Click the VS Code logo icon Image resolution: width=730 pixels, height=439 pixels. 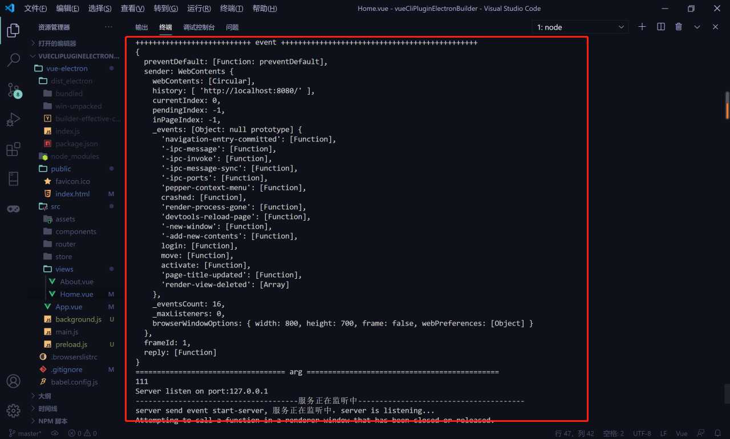[9, 9]
